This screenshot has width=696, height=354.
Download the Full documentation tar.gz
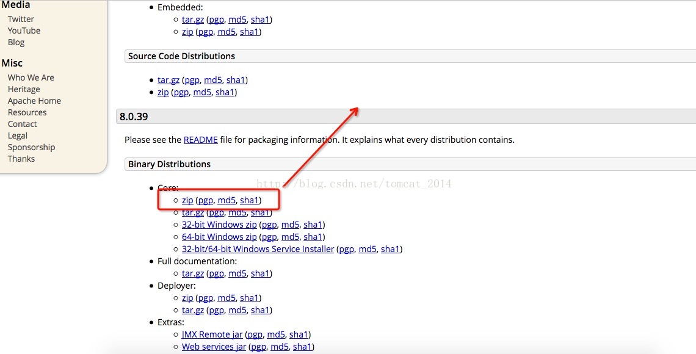tap(193, 273)
